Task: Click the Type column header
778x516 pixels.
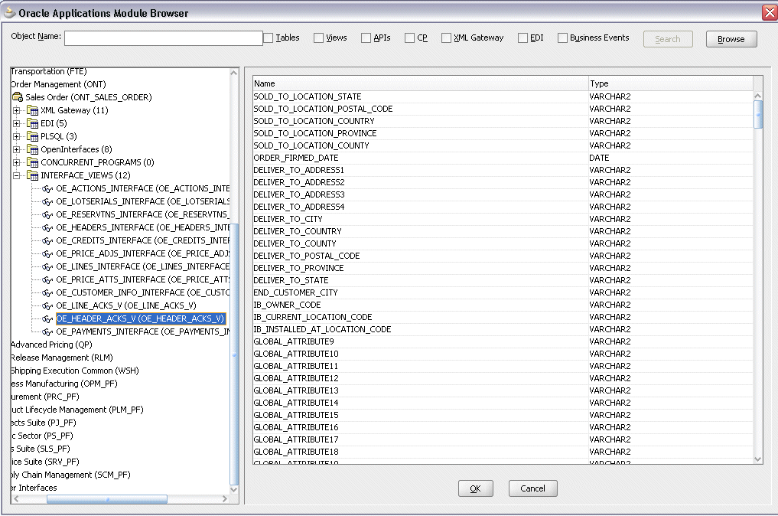Action: click(x=670, y=83)
